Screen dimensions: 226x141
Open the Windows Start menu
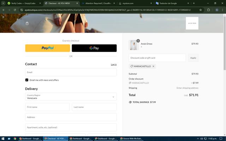[2, 139]
